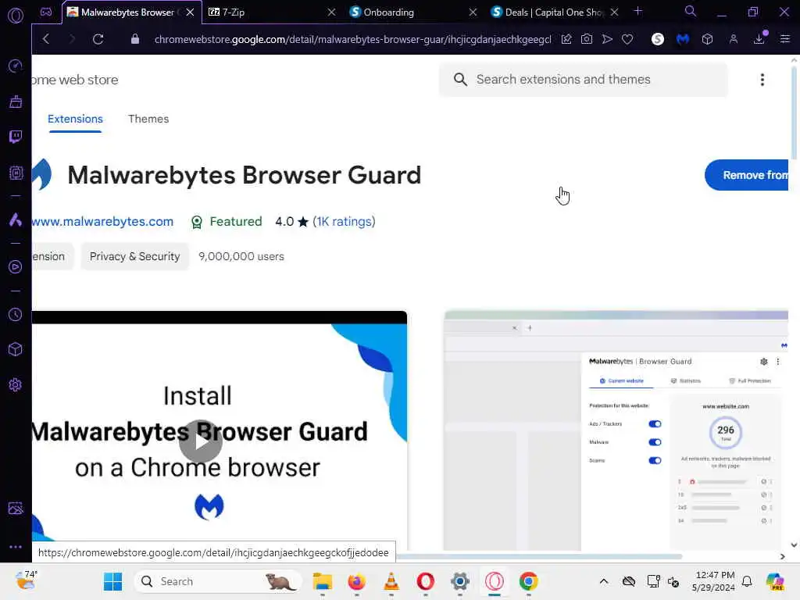The image size is (800, 600).
Task: Close the Malwarebytes Browser tab
Action: [191, 12]
